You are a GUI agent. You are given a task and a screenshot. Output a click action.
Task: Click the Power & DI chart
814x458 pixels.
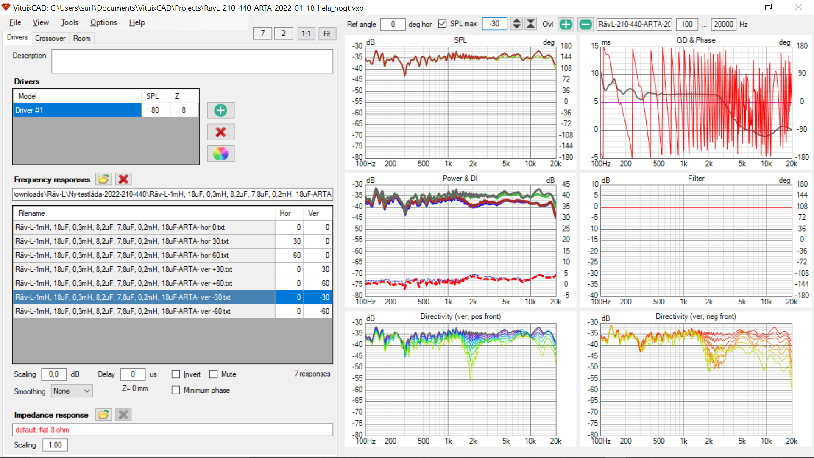[460, 240]
